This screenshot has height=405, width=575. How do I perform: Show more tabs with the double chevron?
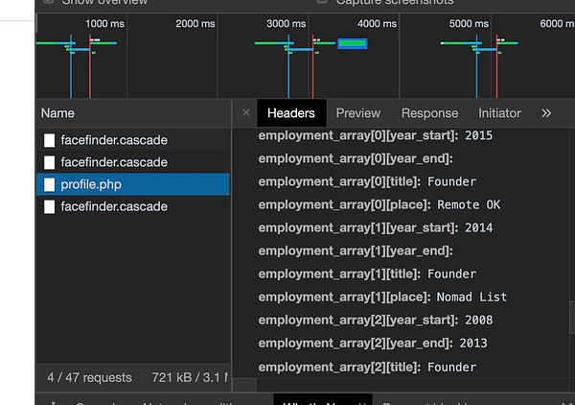[x=546, y=113]
